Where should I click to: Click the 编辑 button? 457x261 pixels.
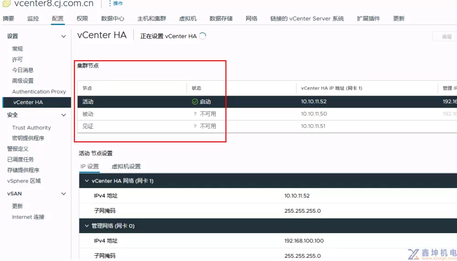click(446, 37)
